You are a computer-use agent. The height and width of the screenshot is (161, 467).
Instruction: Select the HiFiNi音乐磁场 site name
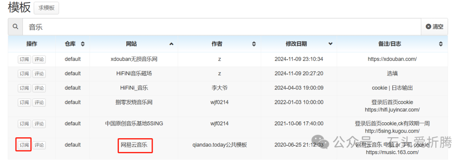tap(134, 73)
